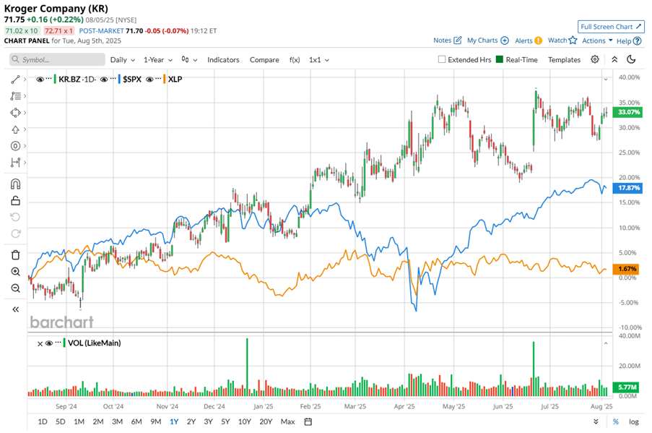
Task: Select the 1D time range
Action: click(43, 421)
